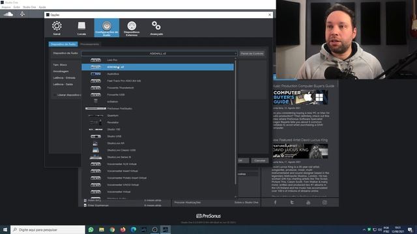Viewport: 417px width, 234px height.
Task: Click the Windows Start button
Action: (5, 229)
